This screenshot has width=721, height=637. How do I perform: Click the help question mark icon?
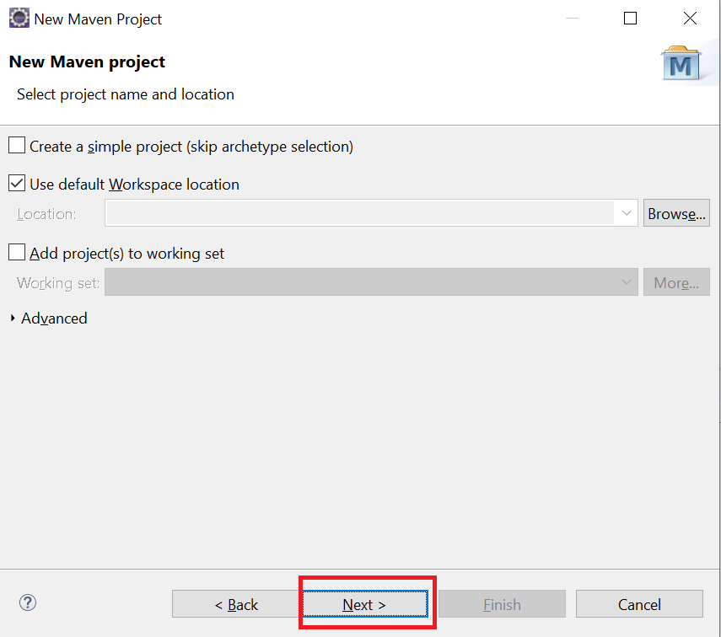28,602
